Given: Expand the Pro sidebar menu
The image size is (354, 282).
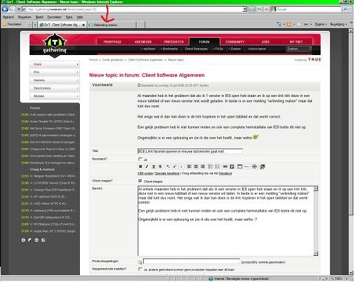Looking at the screenshot, I should click(x=54, y=72).
